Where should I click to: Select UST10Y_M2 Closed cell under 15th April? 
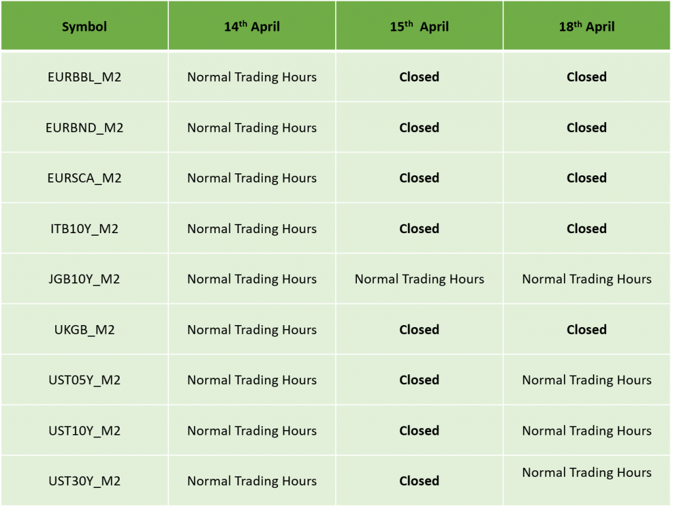[x=419, y=430]
